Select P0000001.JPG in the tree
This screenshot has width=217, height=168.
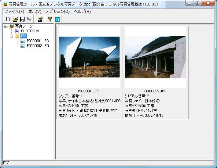click(38, 41)
